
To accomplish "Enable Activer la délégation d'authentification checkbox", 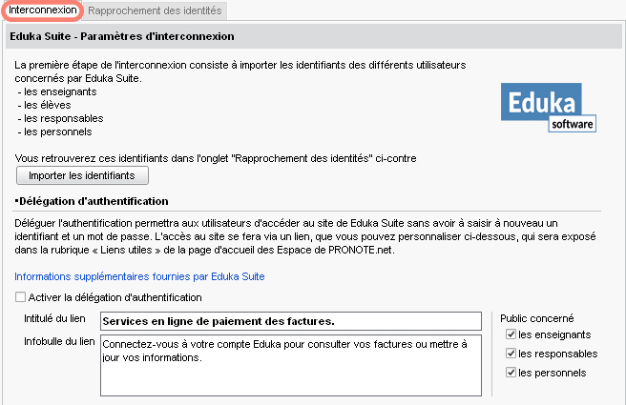I will coord(20,297).
